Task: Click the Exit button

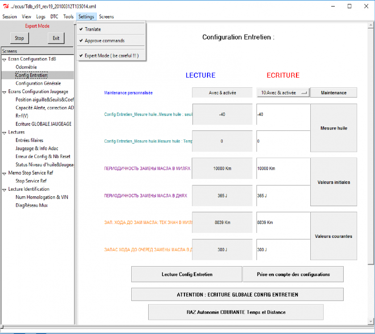Action: tap(56, 38)
